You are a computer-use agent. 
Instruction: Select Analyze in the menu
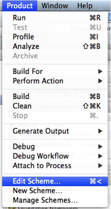(55, 46)
